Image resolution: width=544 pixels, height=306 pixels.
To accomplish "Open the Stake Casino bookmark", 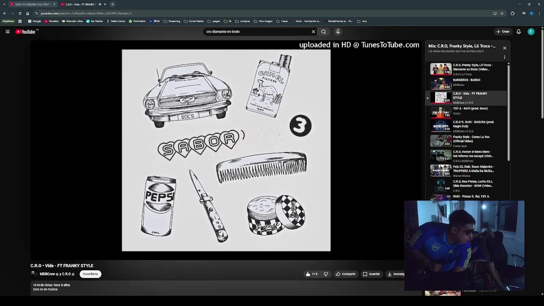I will coord(116,21).
